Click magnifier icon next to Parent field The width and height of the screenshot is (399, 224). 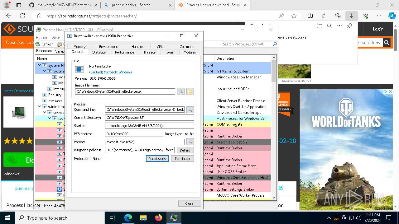coord(190,142)
